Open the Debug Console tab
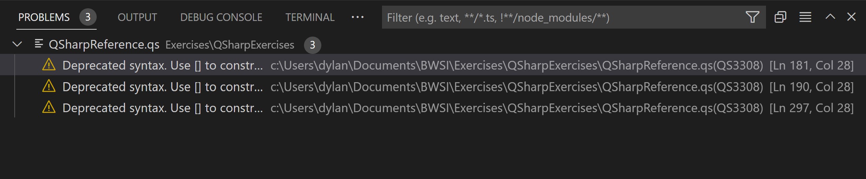This screenshot has height=179, width=866. [x=221, y=17]
